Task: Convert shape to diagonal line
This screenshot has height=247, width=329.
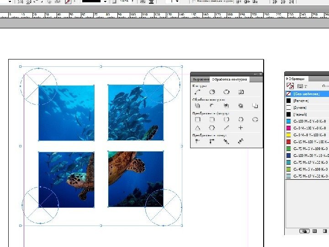Action: tap(226, 128)
